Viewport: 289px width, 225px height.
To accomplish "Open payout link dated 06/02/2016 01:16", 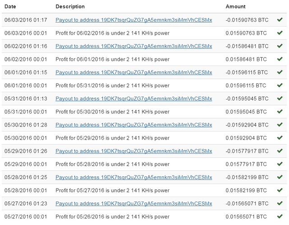I will pyautogui.click(x=133, y=46).
